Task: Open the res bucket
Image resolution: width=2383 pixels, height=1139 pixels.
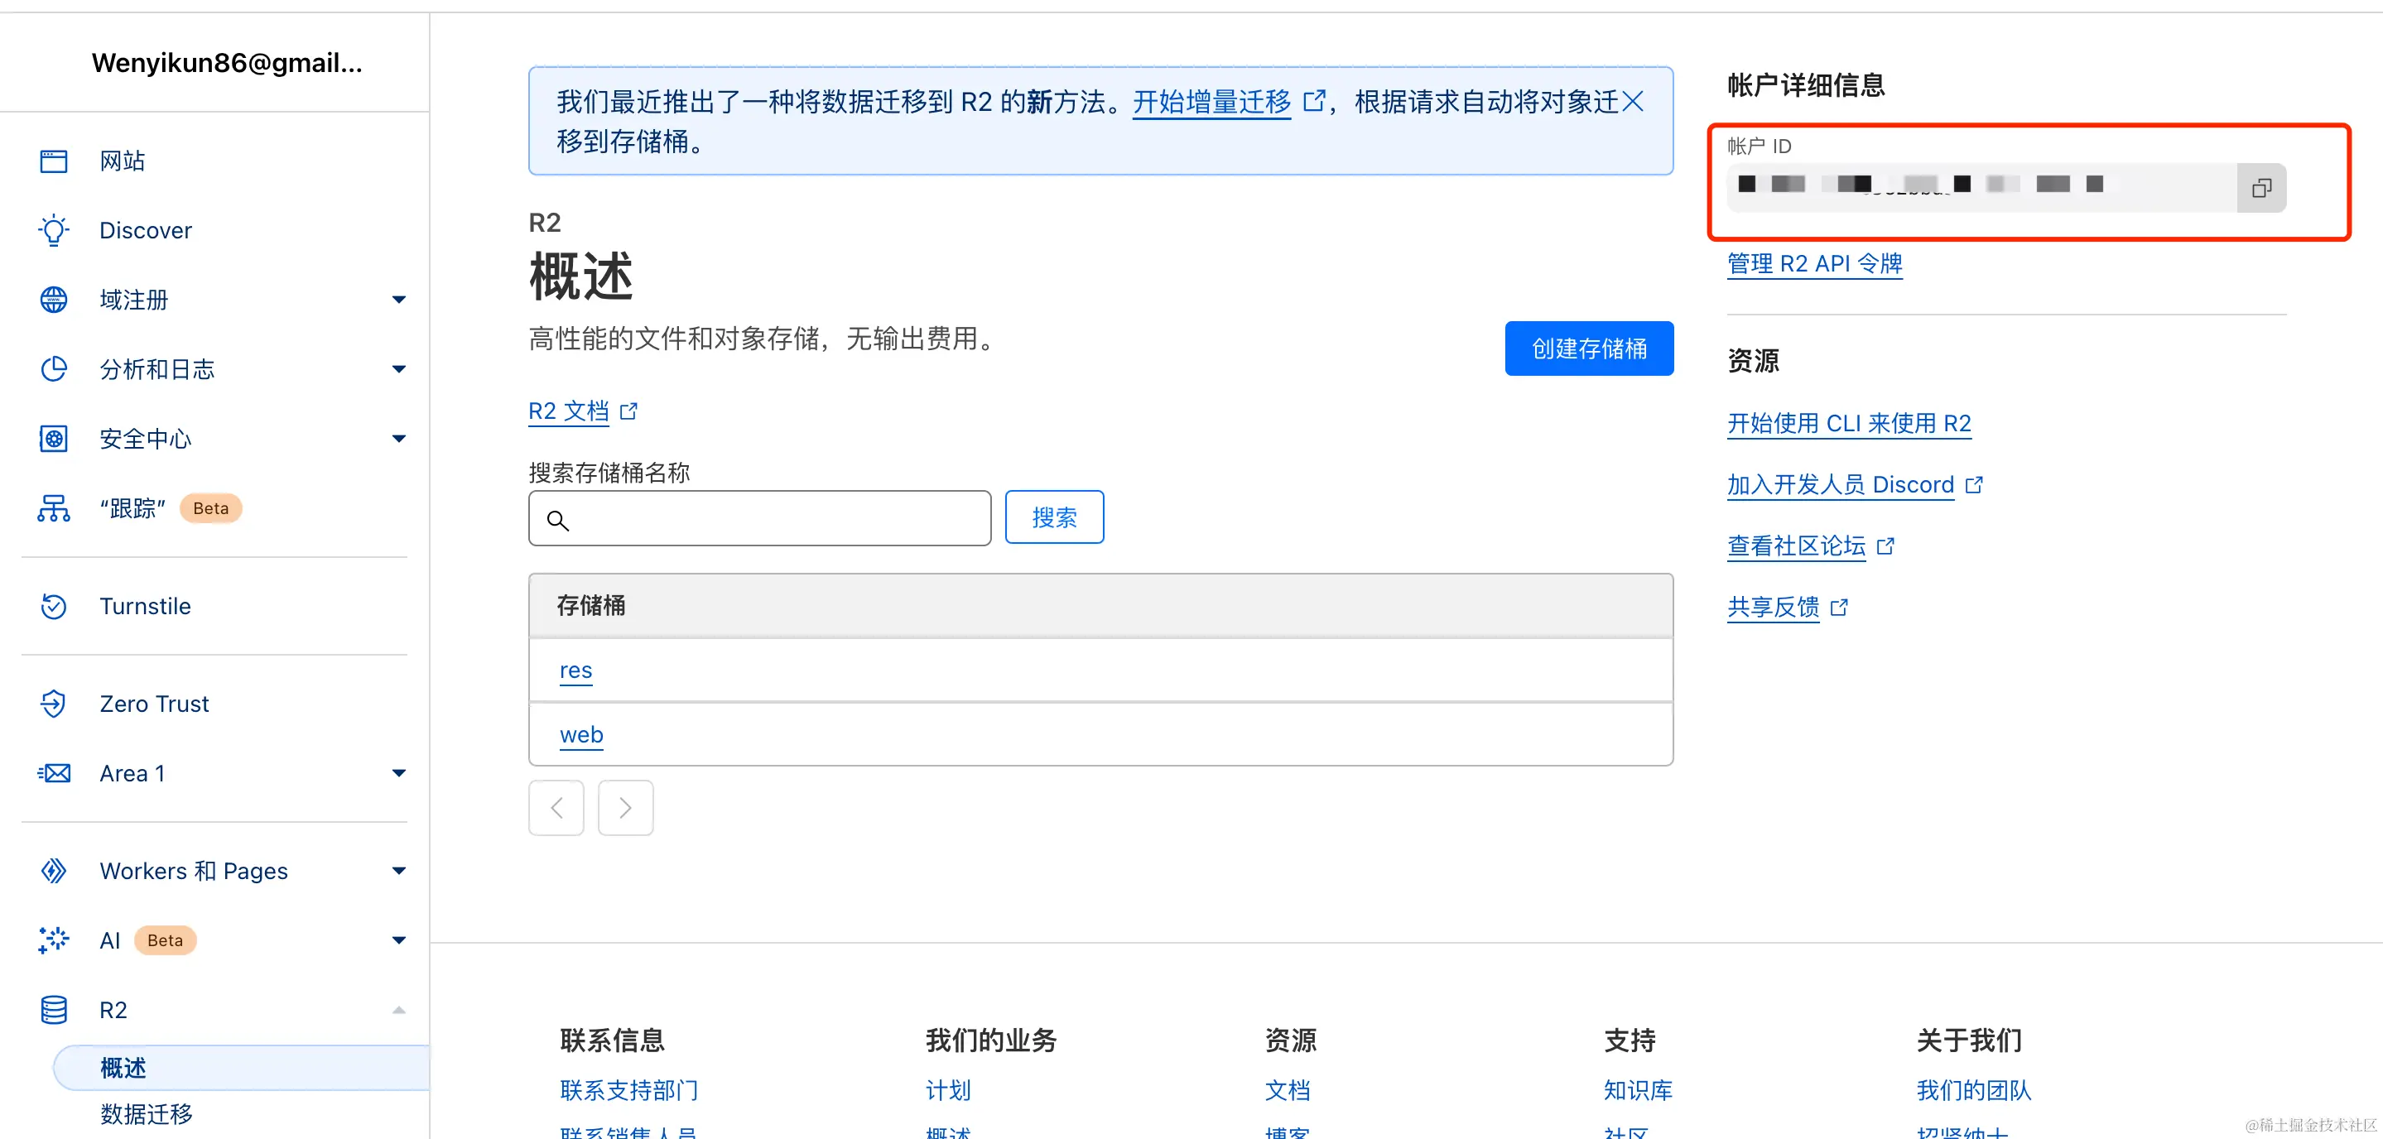Action: point(575,670)
